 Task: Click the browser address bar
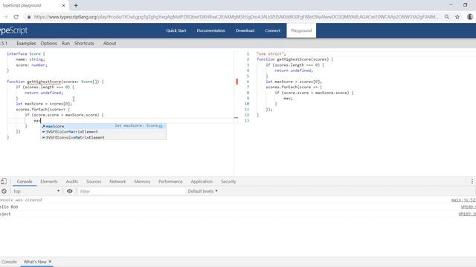pos(236,17)
